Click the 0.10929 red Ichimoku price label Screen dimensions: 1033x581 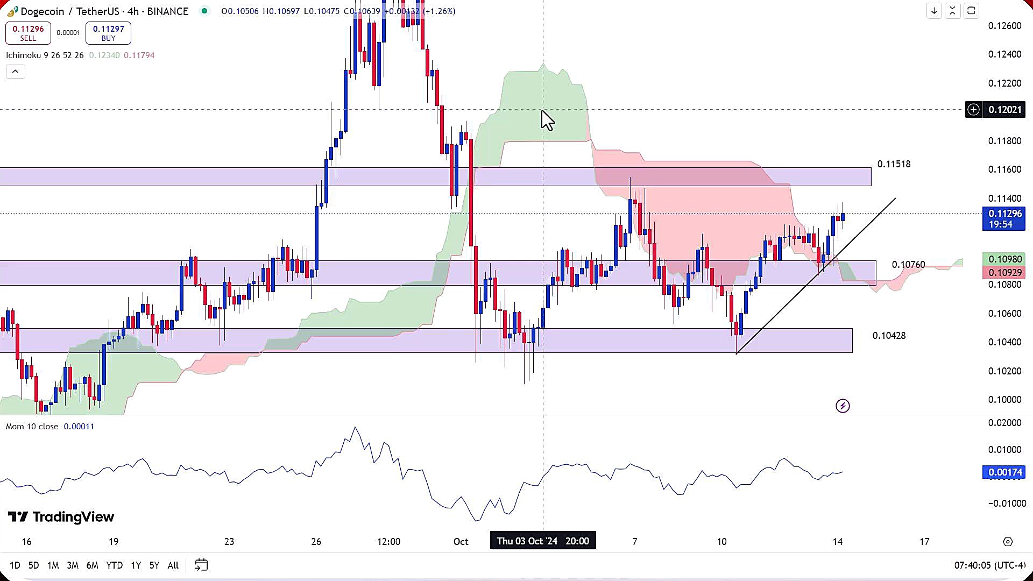pyautogui.click(x=1004, y=273)
